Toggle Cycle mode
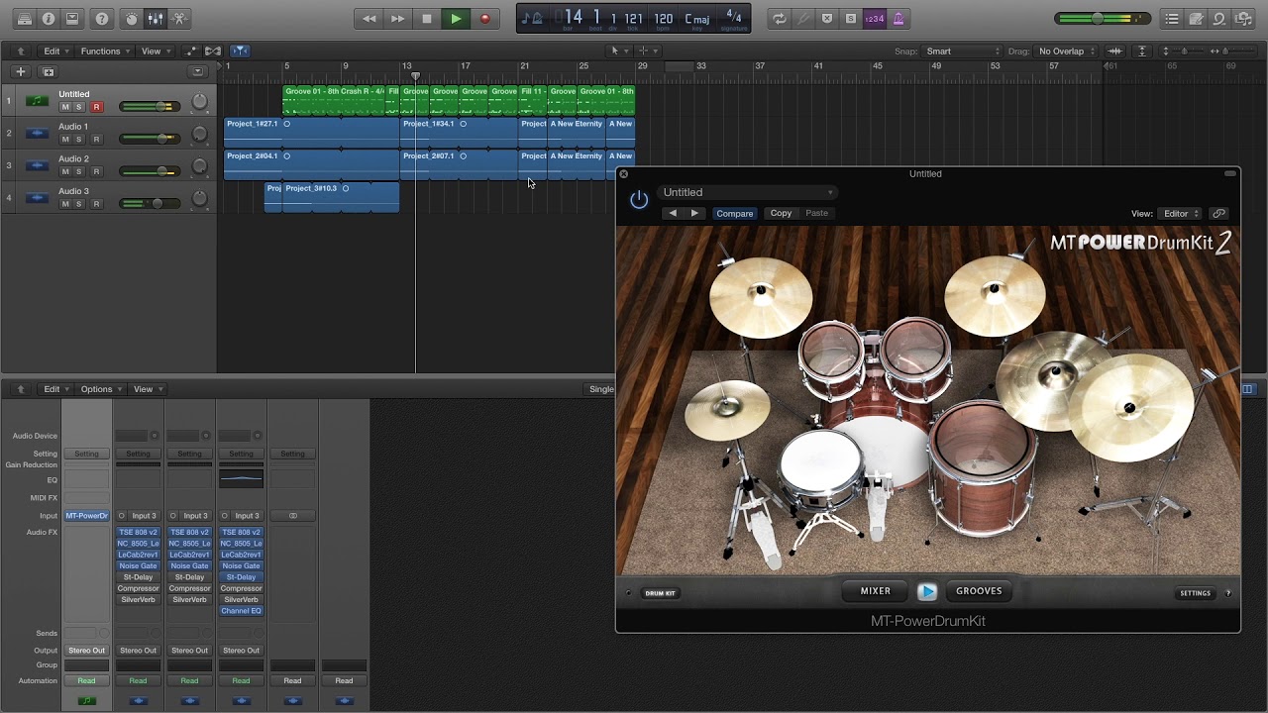The width and height of the screenshot is (1268, 713). coord(780,19)
